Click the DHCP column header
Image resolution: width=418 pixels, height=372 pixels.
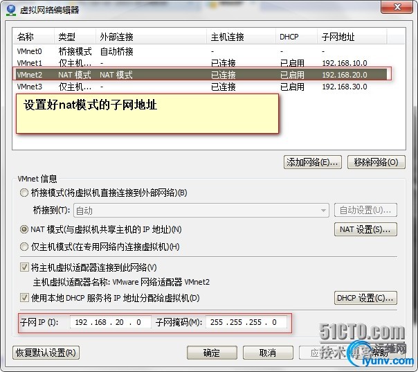tap(296, 37)
